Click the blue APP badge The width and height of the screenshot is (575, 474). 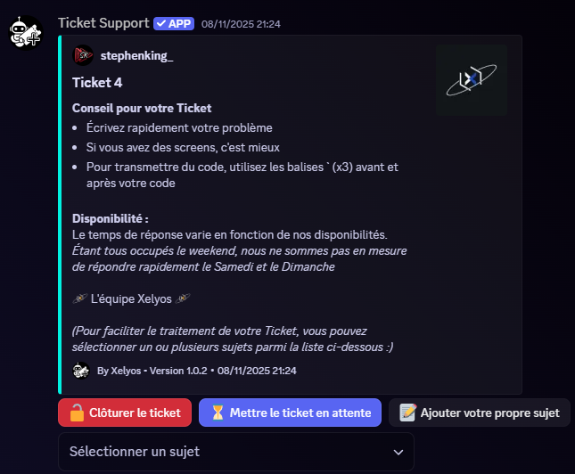[173, 23]
